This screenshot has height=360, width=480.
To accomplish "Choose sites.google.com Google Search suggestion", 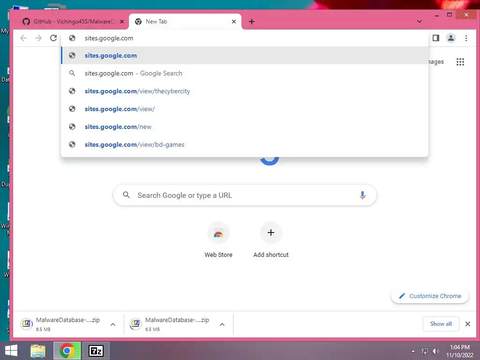I will (245, 73).
